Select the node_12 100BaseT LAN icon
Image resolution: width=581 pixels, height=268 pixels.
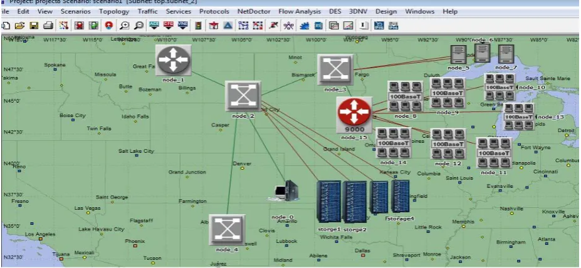[448, 144]
